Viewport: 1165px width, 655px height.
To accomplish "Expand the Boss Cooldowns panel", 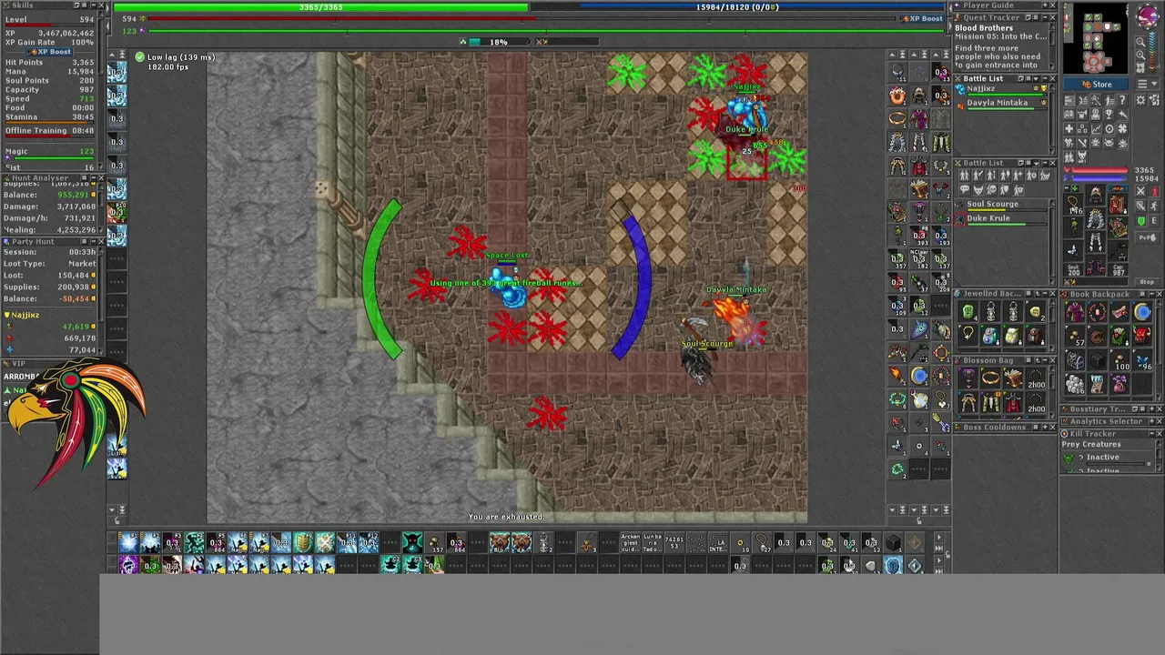I will (x=1045, y=427).
